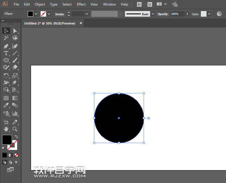Activate the Eyedropper tool
Image resolution: width=226 pixels, height=183 pixels.
[x=6, y=106]
